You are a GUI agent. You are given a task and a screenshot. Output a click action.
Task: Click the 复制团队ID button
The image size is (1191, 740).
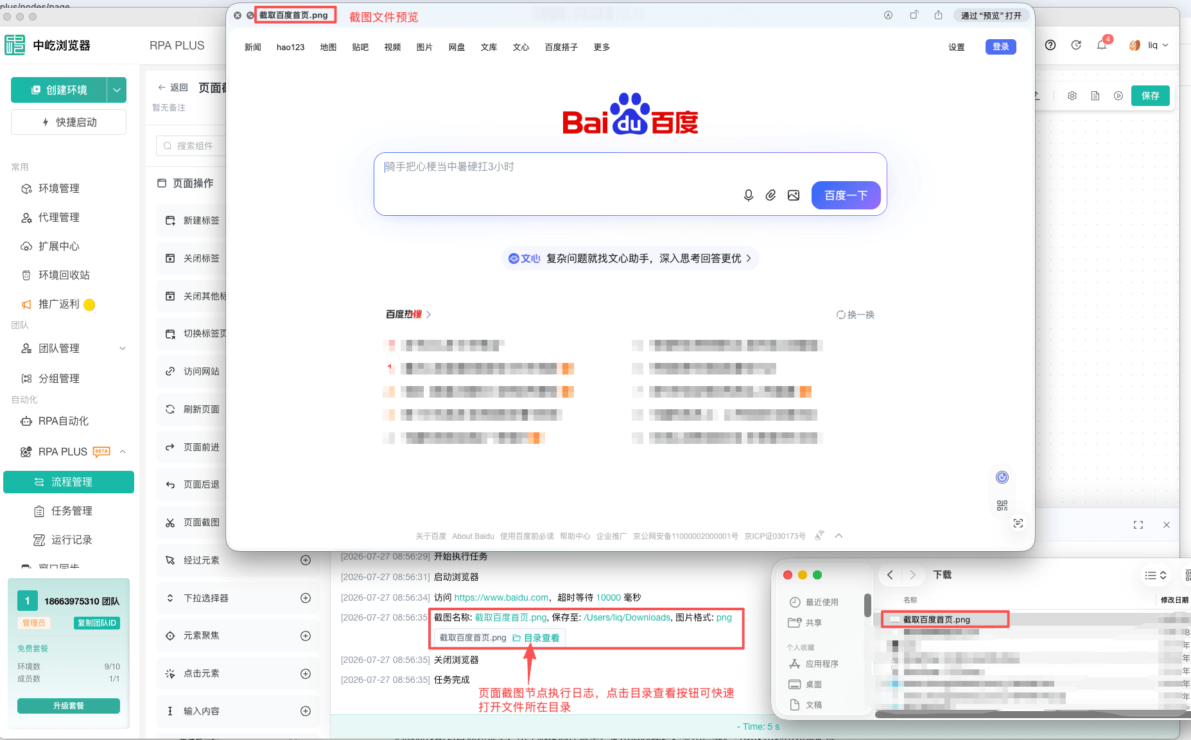click(x=96, y=622)
